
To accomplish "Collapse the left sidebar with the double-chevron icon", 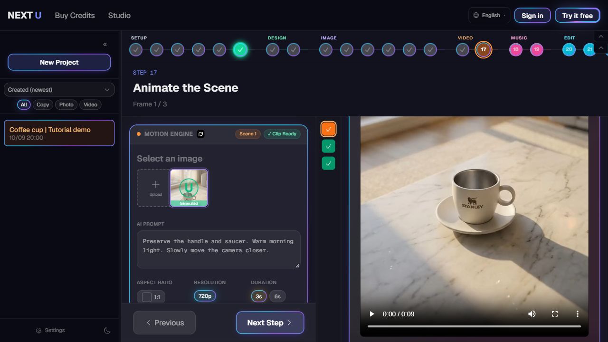I will pyautogui.click(x=105, y=44).
